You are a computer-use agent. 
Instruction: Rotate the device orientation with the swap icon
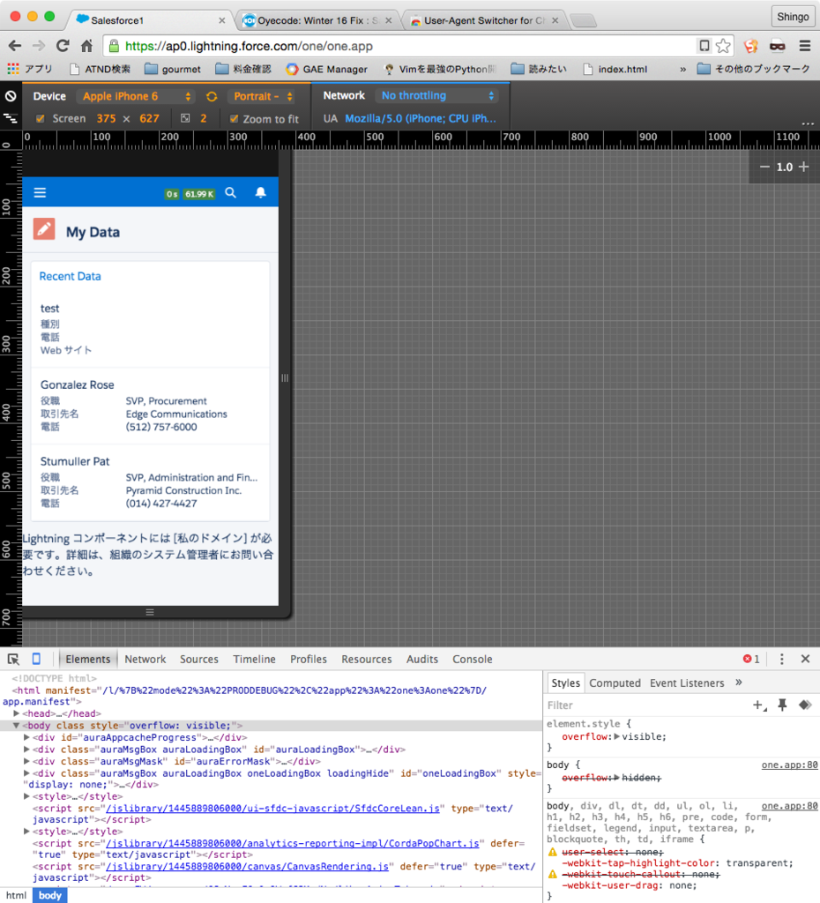tap(210, 95)
